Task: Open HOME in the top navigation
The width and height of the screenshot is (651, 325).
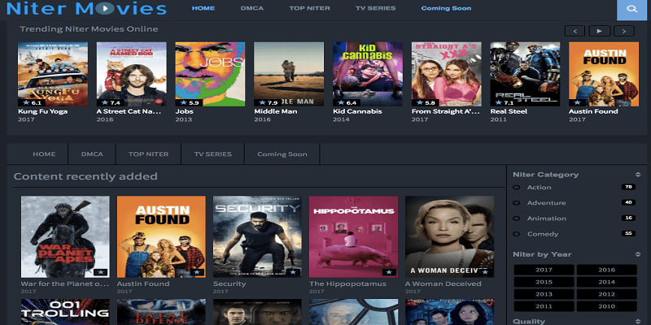Action: 203,8
